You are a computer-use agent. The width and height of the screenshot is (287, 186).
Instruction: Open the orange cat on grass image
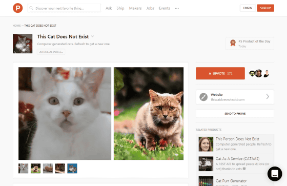point(149,114)
